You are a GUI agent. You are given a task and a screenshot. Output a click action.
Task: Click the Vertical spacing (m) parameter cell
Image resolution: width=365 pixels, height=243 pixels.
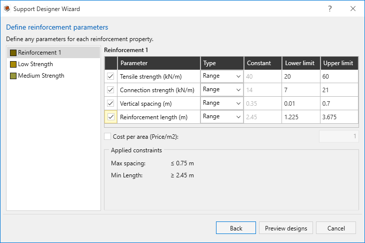(159, 104)
